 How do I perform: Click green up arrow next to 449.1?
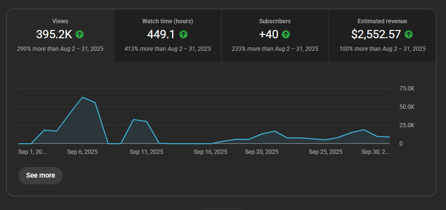[x=183, y=34]
